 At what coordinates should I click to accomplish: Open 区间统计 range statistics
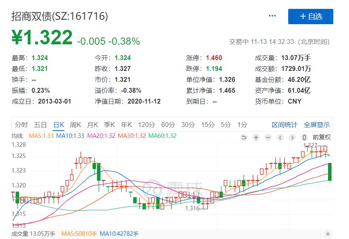tap(284, 125)
